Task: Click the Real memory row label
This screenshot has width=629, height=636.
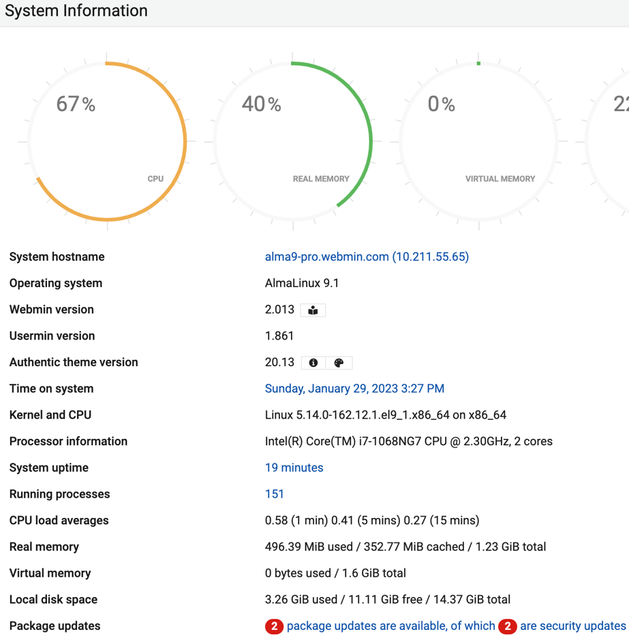Action: (x=44, y=547)
